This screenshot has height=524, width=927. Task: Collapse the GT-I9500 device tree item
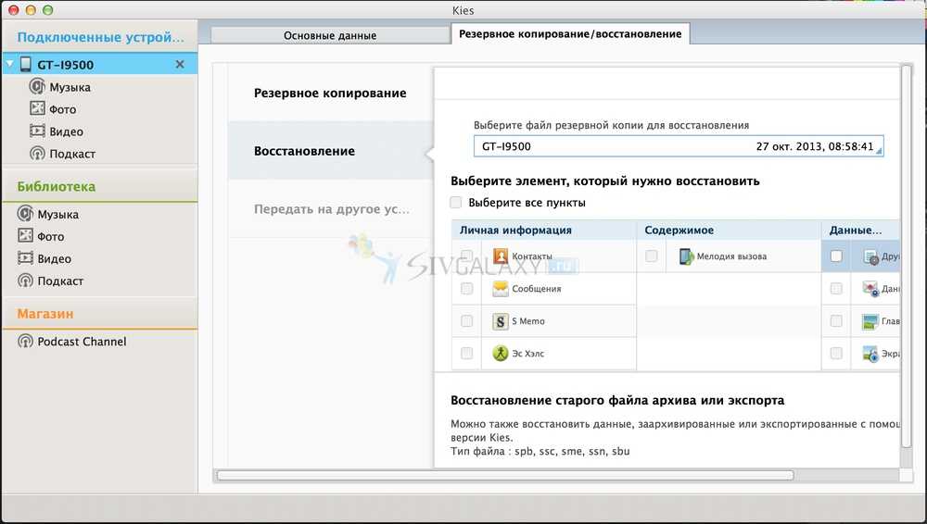(9, 65)
